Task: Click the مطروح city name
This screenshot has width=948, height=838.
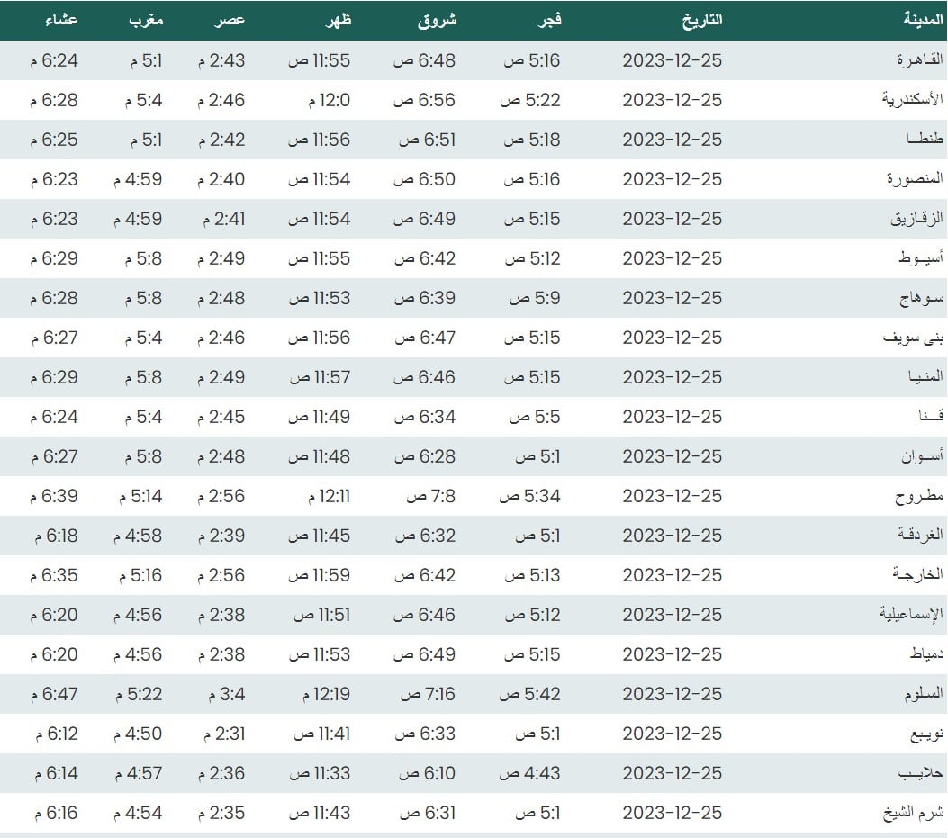Action: pos(919,496)
